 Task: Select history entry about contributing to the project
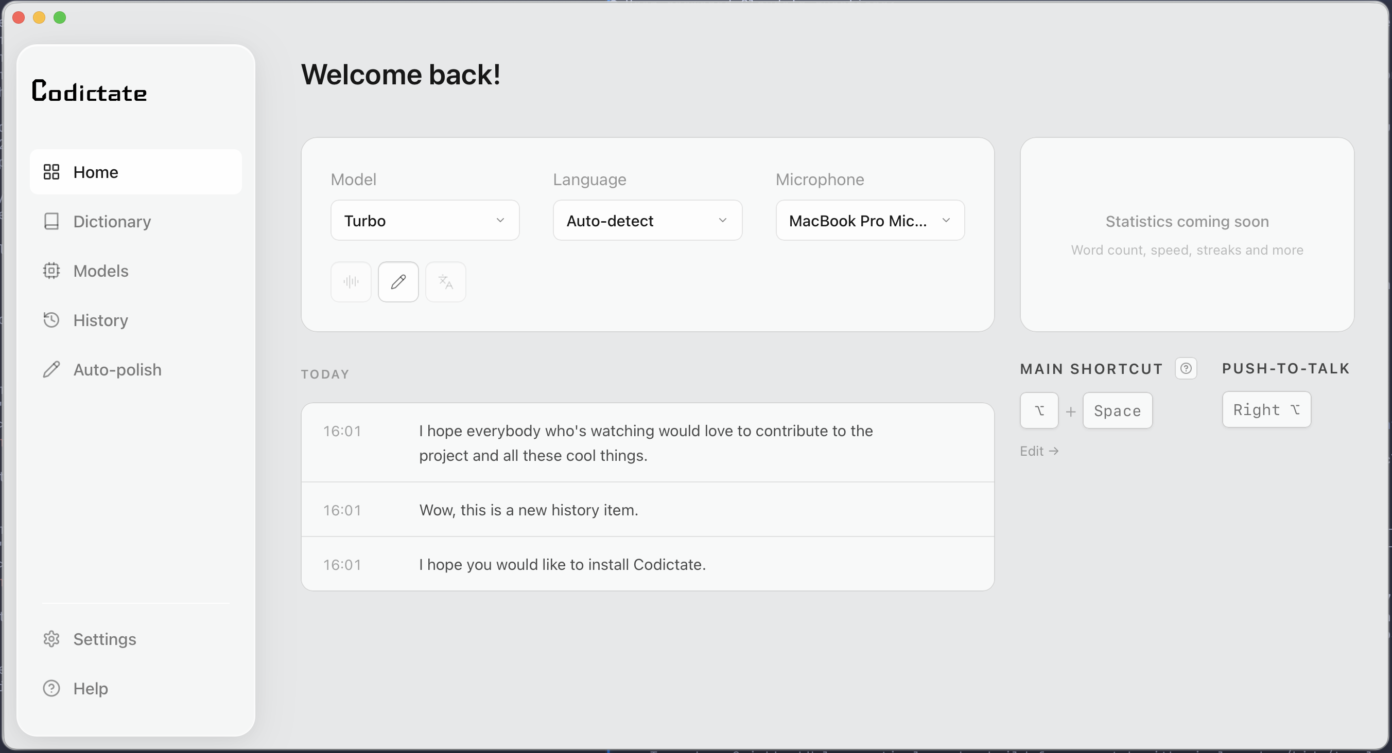(648, 443)
